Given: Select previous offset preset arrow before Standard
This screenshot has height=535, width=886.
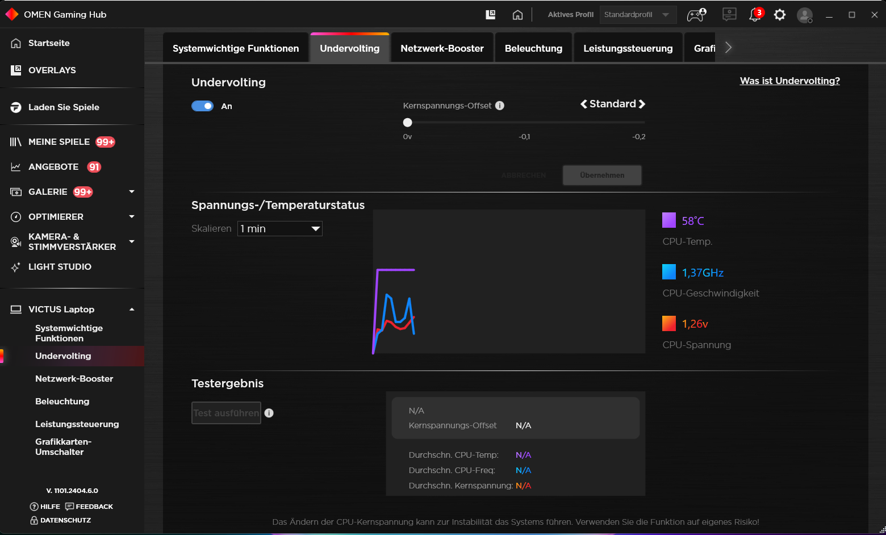Looking at the screenshot, I should pyautogui.click(x=583, y=104).
